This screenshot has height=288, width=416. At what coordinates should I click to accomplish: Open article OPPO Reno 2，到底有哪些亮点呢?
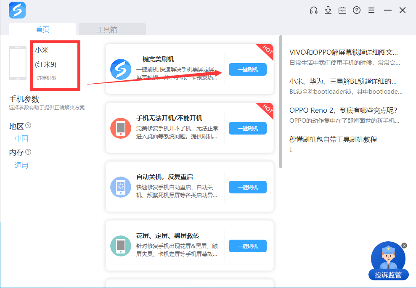pyautogui.click(x=343, y=110)
